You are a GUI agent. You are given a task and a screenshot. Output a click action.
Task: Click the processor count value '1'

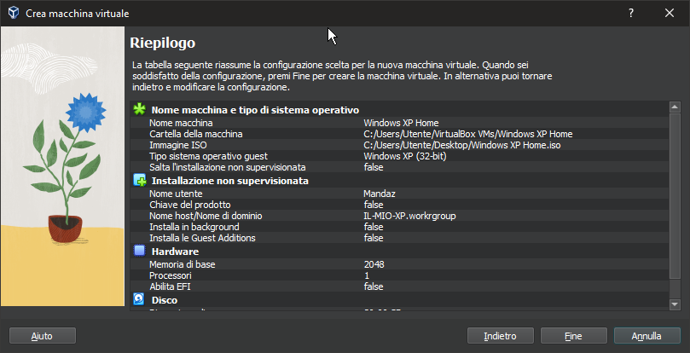click(x=367, y=275)
